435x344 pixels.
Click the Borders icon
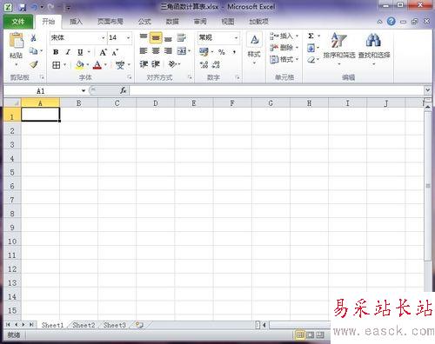[57, 65]
